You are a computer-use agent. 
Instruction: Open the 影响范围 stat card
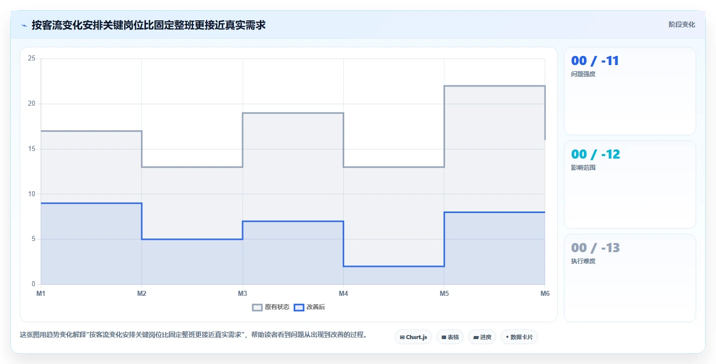tap(630, 185)
